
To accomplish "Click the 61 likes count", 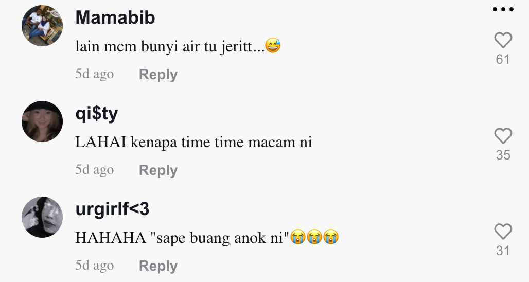I will (x=503, y=60).
